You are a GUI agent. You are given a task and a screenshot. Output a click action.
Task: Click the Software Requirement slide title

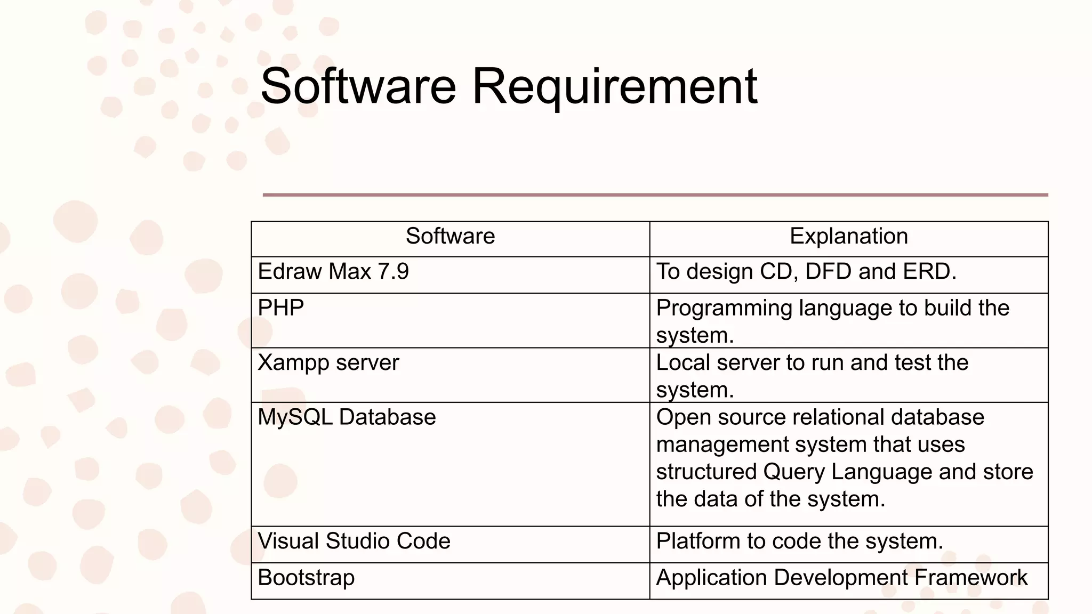click(508, 86)
